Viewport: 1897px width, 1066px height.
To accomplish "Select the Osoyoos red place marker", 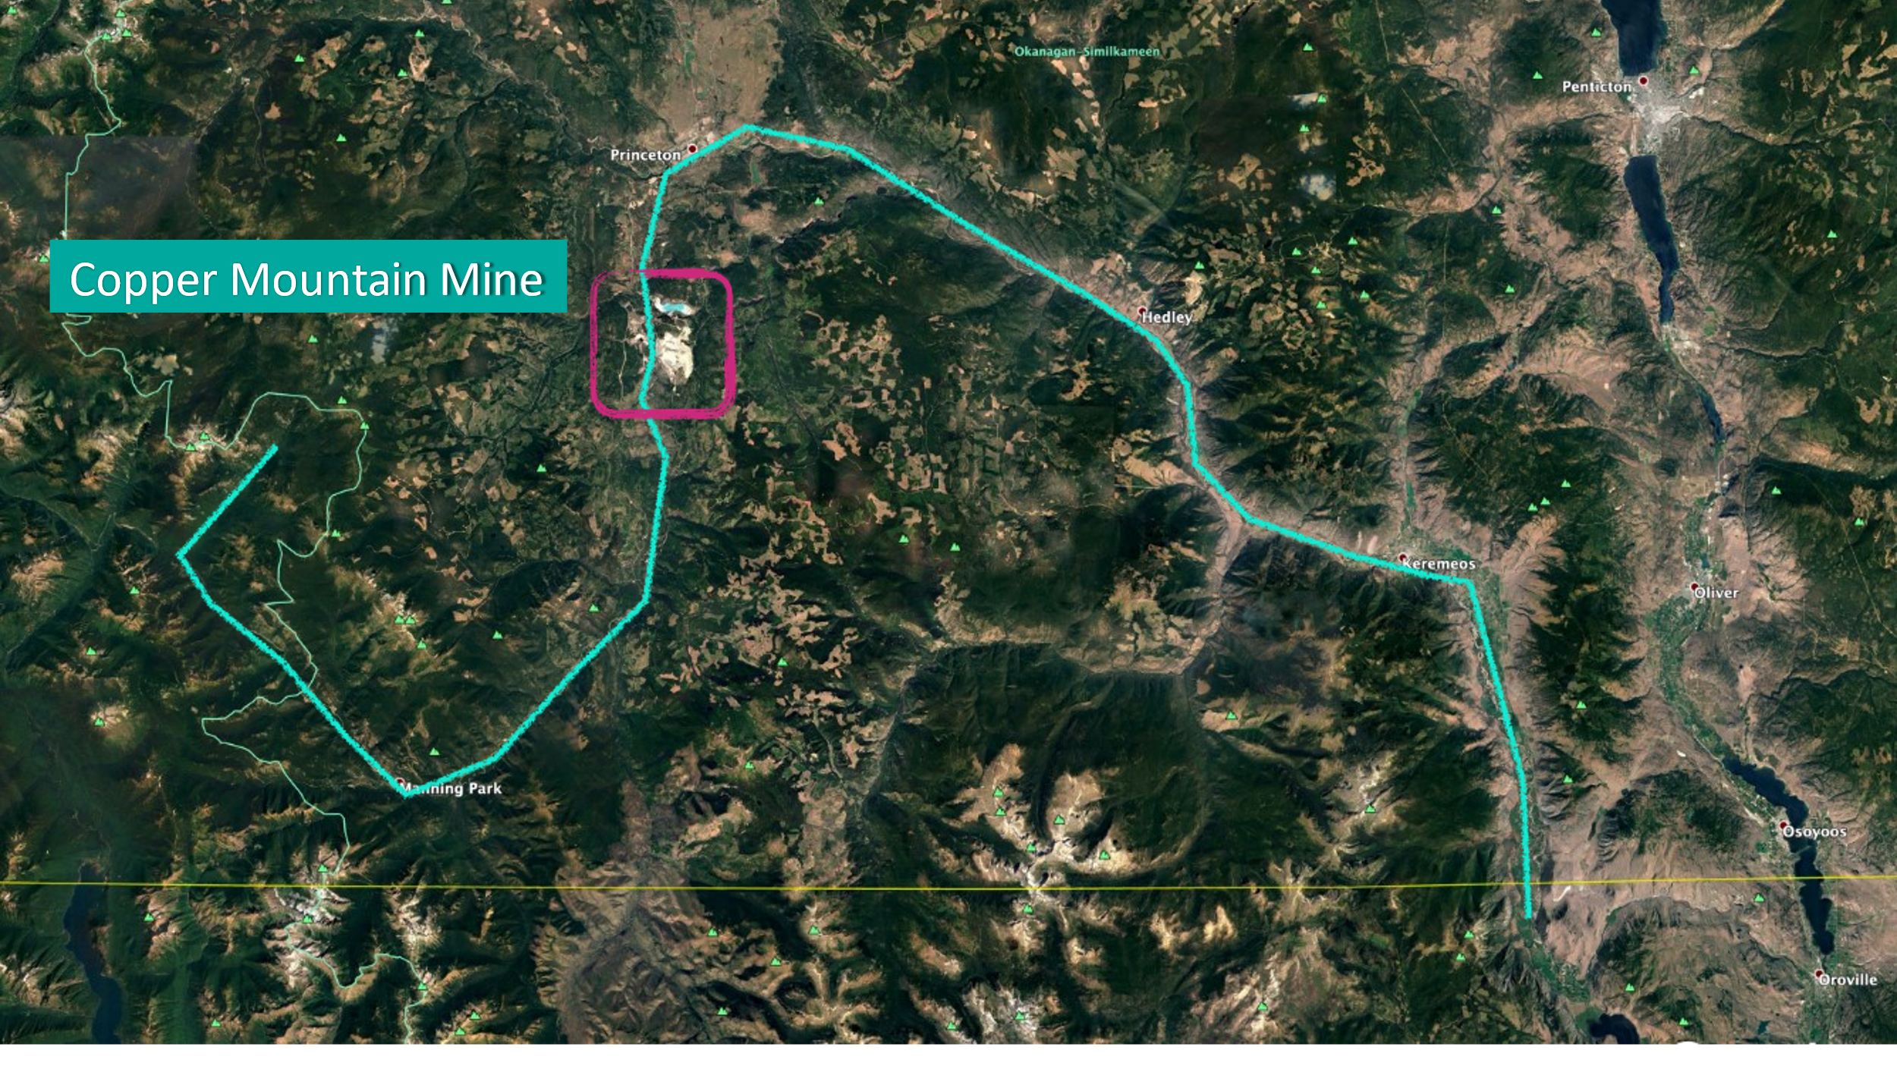I will click(x=1784, y=825).
